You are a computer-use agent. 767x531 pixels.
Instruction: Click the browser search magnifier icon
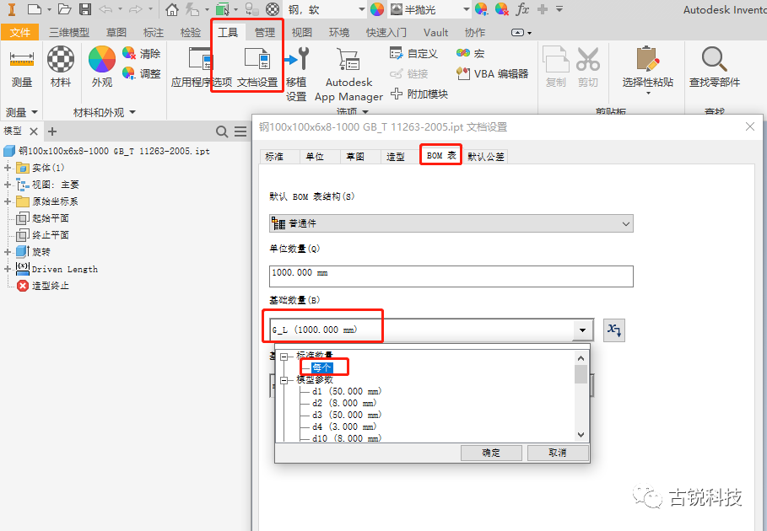[x=222, y=131]
